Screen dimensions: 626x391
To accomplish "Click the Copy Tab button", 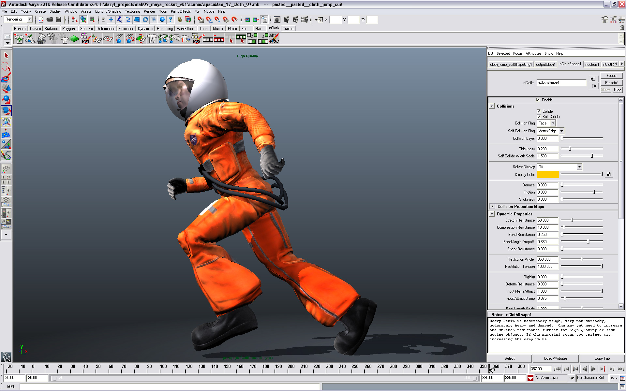I will [602, 358].
